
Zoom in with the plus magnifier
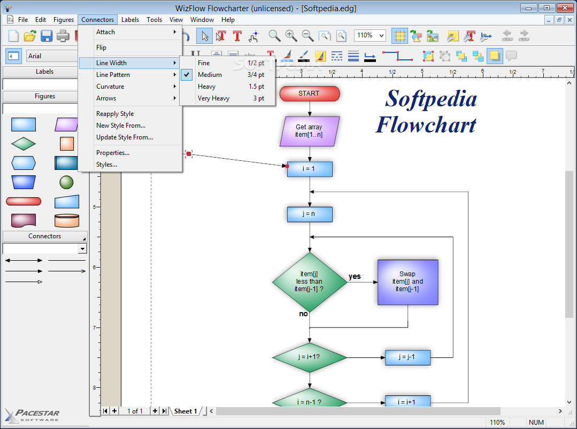(x=291, y=36)
